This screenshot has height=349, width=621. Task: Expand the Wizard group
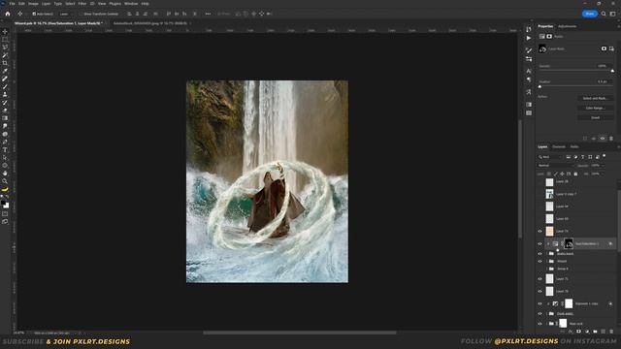pos(547,261)
